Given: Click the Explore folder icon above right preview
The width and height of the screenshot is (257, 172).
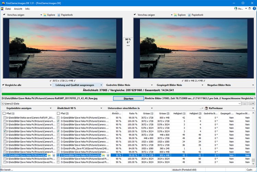Looking at the screenshot, I should (x=175, y=15).
